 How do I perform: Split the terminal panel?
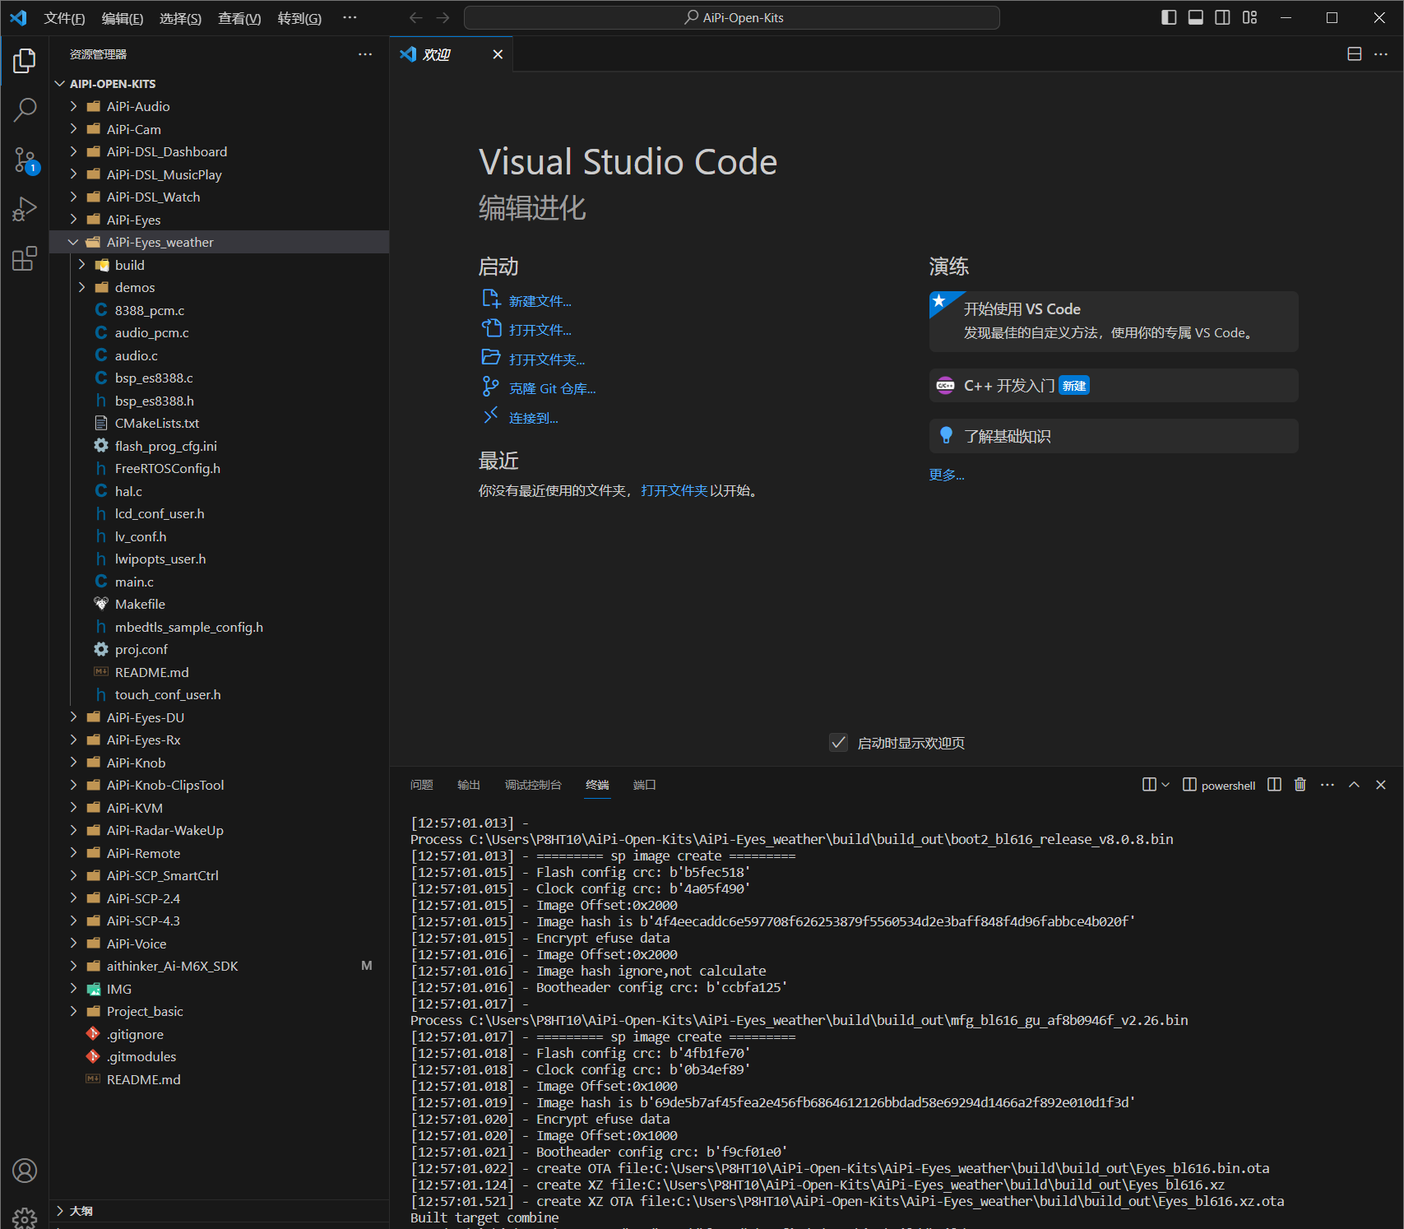(1275, 785)
